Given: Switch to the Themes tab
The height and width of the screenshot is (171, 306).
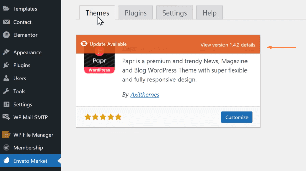Looking at the screenshot, I should click(97, 13).
